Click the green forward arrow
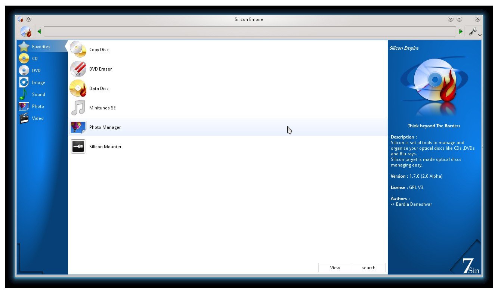The width and height of the screenshot is (498, 292). pos(461,31)
